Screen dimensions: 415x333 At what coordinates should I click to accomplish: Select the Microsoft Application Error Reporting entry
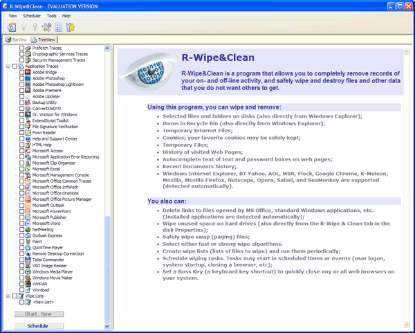tap(66, 157)
